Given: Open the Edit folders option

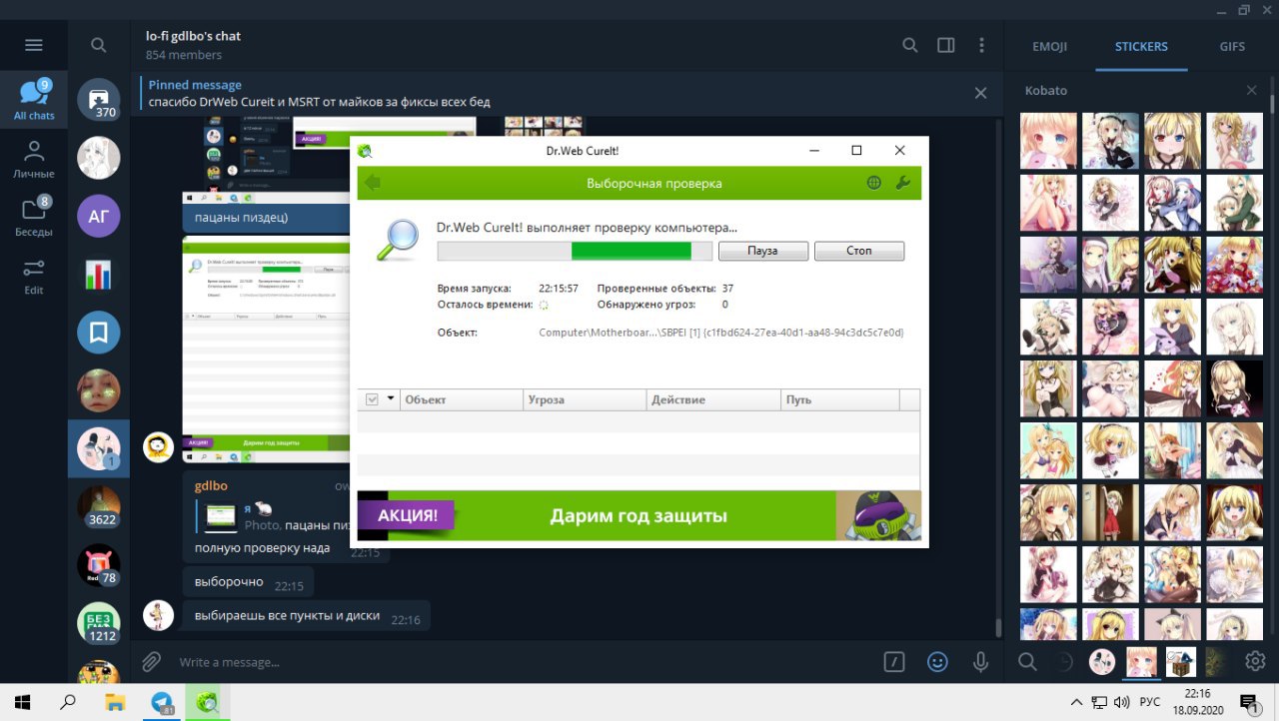Looking at the screenshot, I should tap(34, 276).
